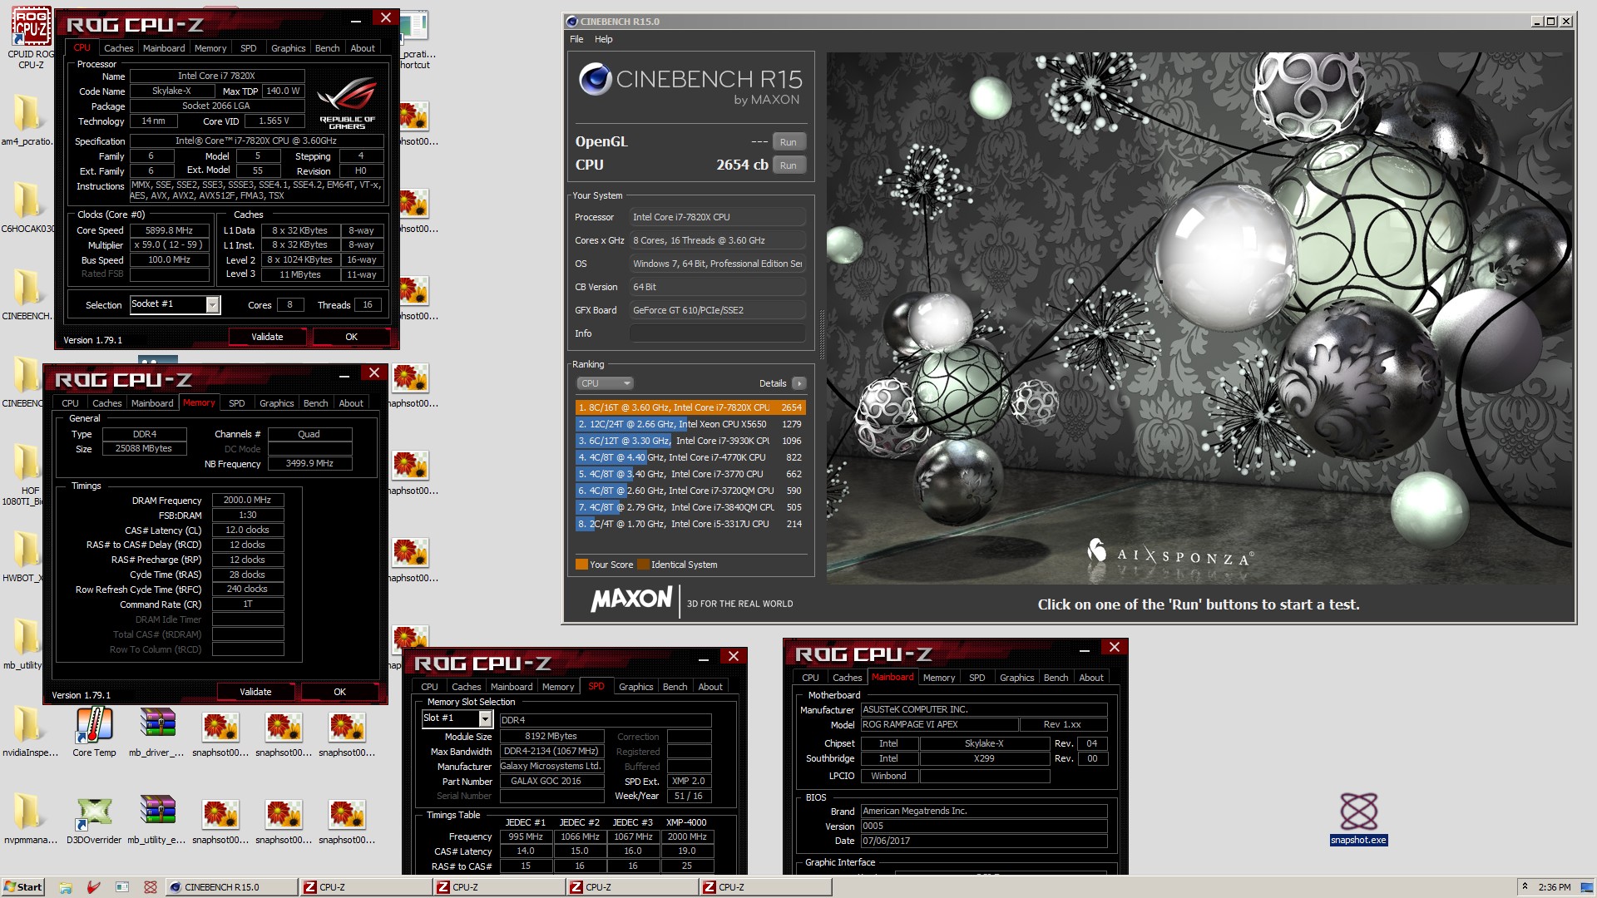
Task: Select the mb_utility_e archive icon
Action: [x=156, y=820]
